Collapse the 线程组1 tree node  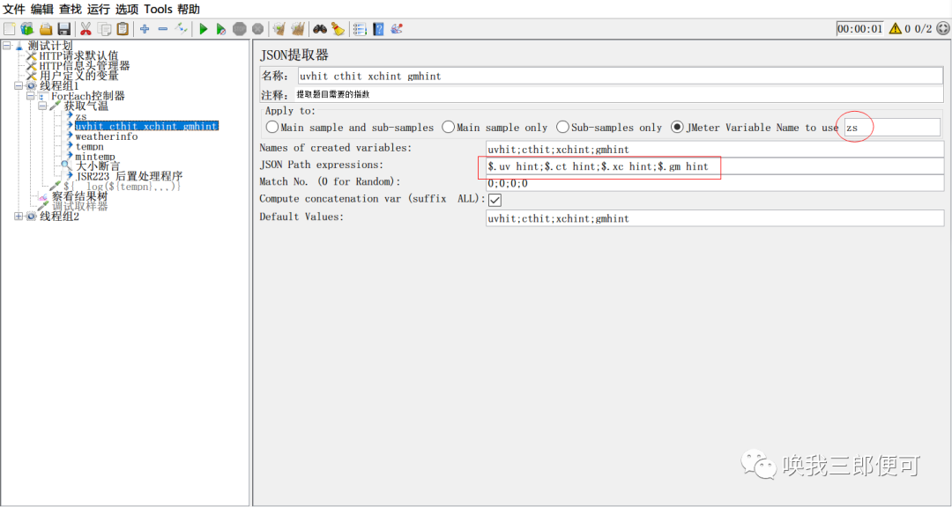tap(19, 85)
